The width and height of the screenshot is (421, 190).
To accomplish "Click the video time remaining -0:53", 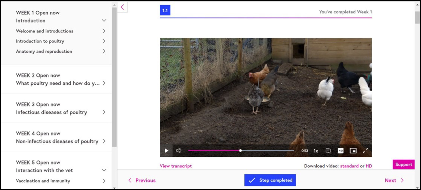I will (304, 151).
